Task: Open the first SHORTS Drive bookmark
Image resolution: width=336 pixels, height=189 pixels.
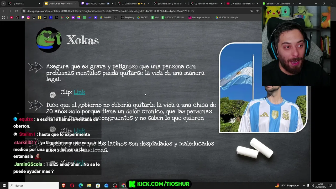Action: click(x=105, y=18)
